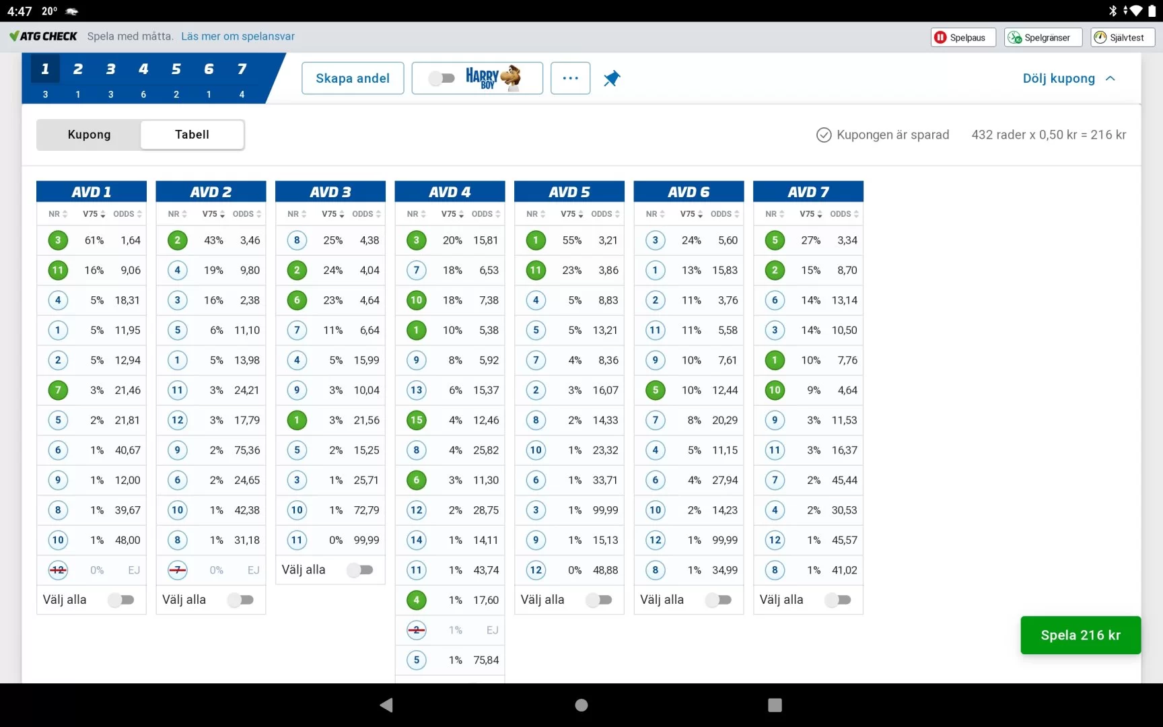The height and width of the screenshot is (727, 1163).
Task: Click the Skapa andel button
Action: pos(353,78)
